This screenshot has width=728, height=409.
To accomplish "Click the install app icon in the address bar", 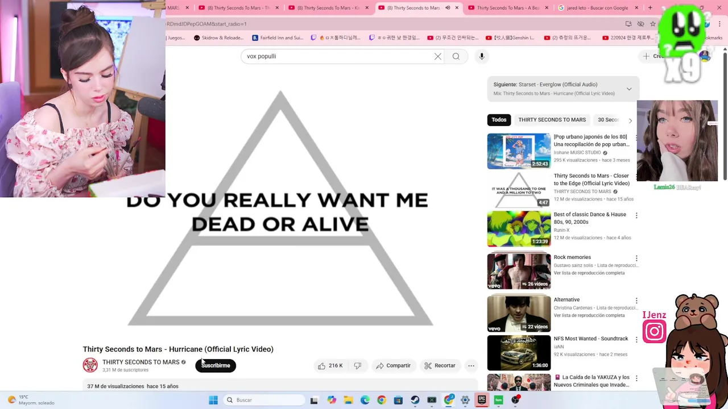I will coord(628,24).
